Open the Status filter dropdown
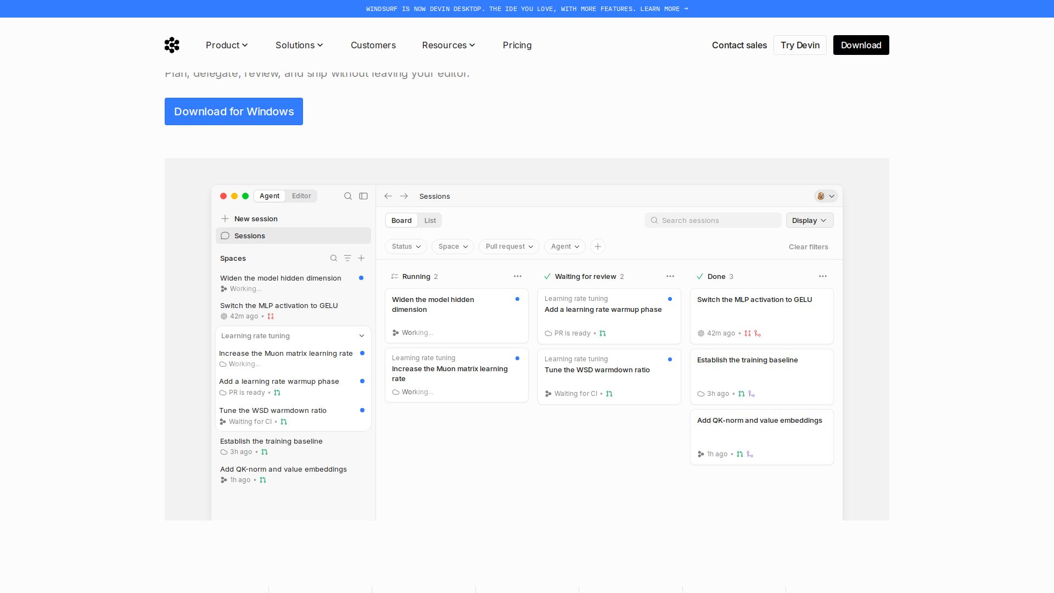This screenshot has height=593, width=1054. point(406,247)
